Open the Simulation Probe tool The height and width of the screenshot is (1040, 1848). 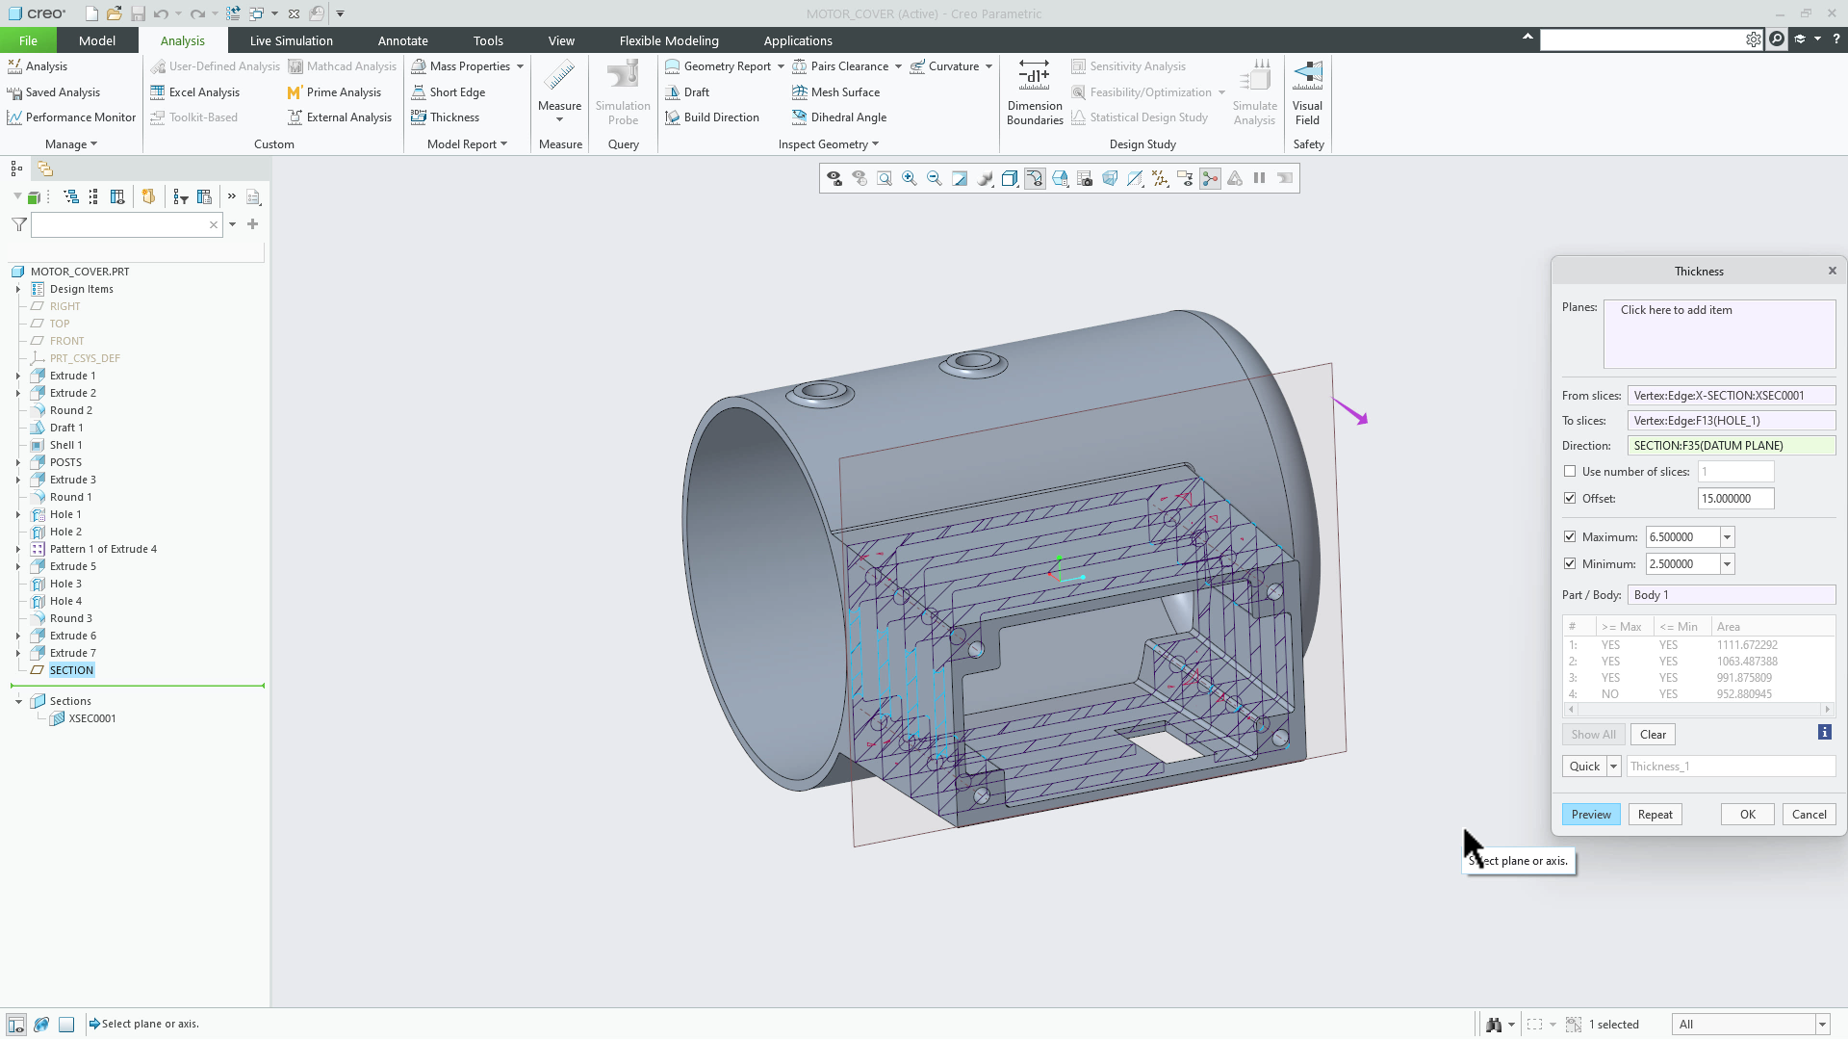(x=622, y=91)
